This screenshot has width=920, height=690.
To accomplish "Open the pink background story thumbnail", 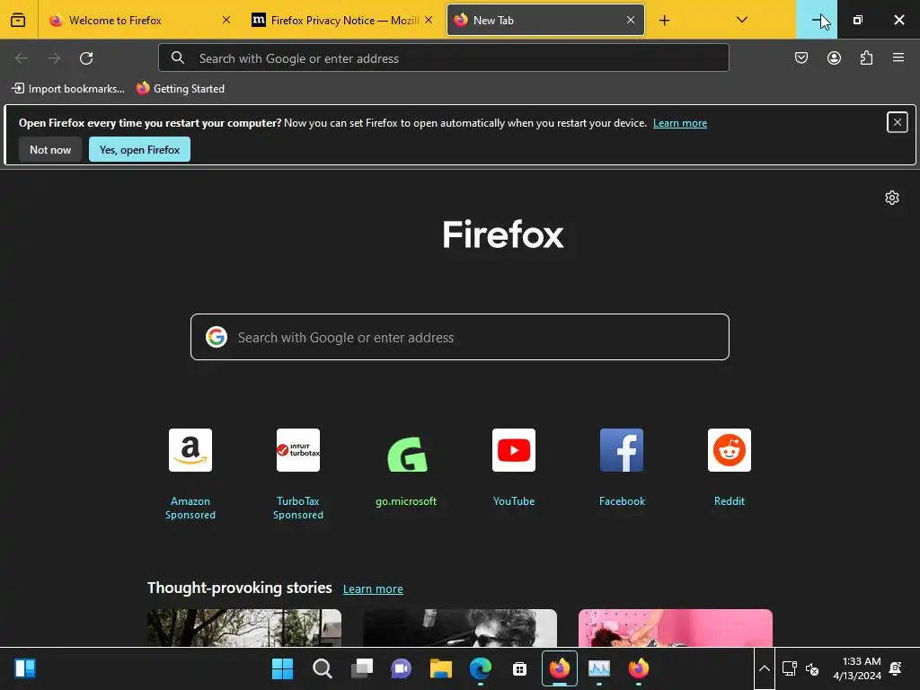I will pos(676,628).
